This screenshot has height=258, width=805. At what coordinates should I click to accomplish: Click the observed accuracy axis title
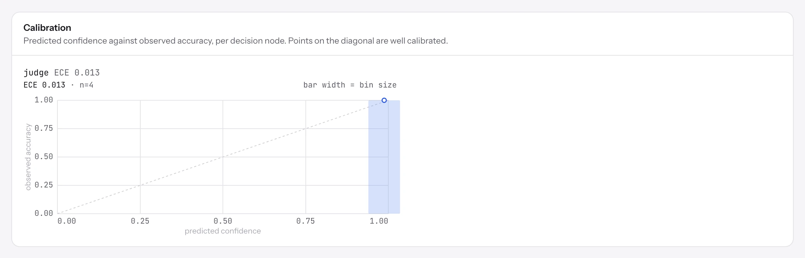click(x=28, y=157)
